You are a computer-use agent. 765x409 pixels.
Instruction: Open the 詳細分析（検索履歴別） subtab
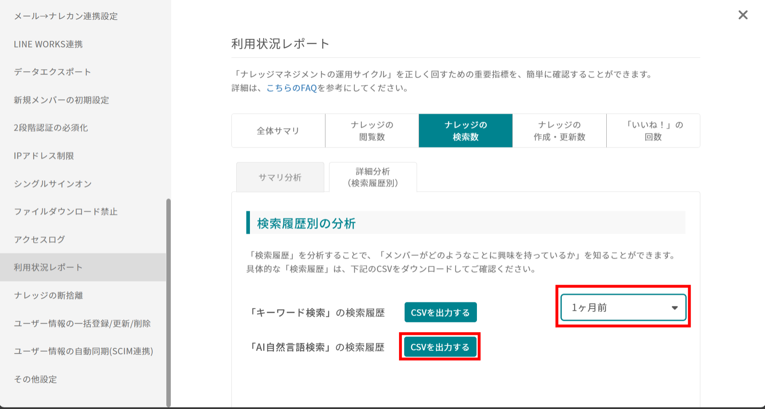pos(372,177)
